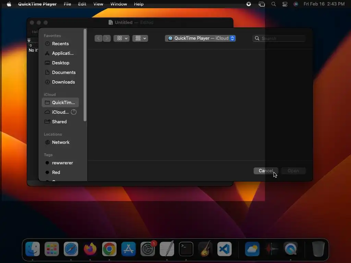
Task: Click the date and time in menu bar
Action: [x=324, y=4]
